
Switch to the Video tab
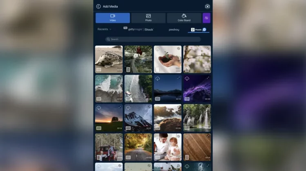click(113, 18)
